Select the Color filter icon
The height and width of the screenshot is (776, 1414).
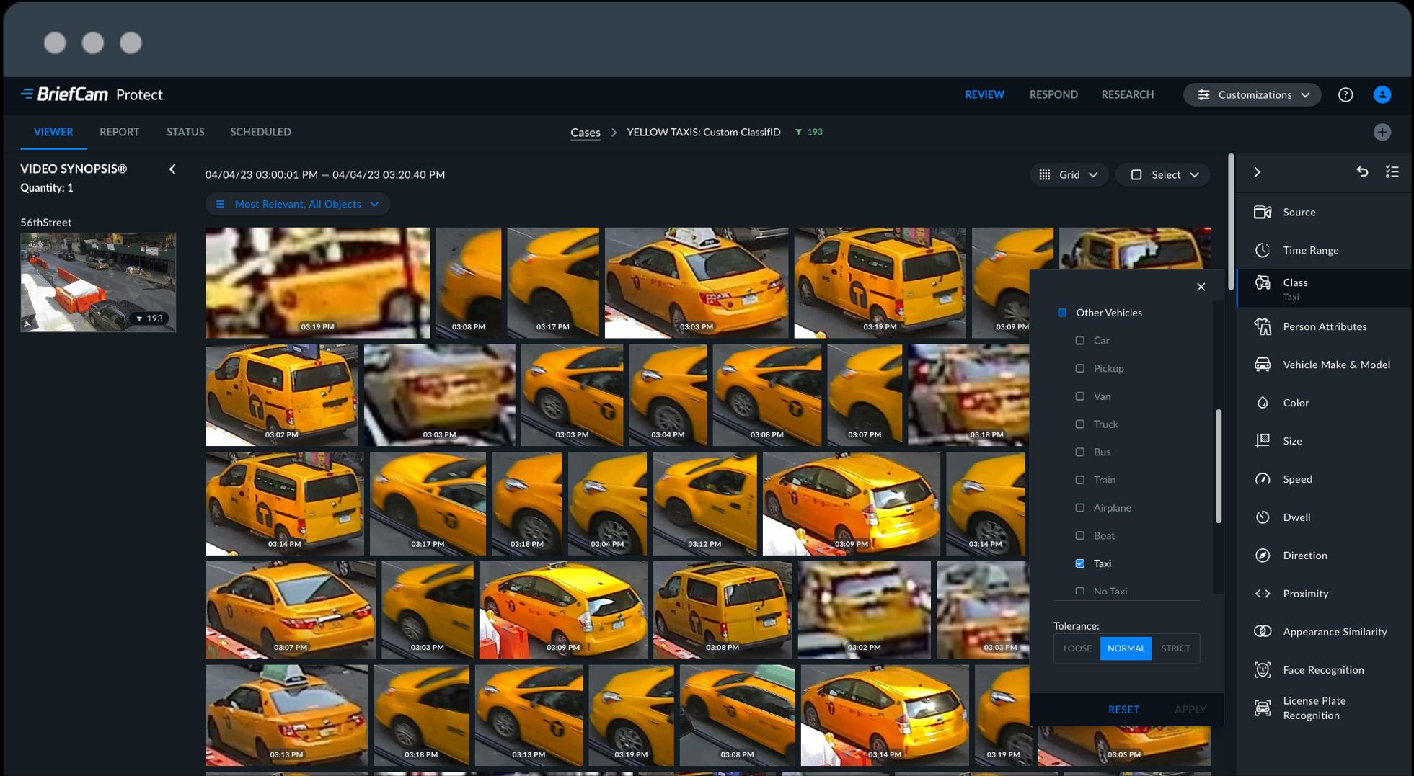point(1262,403)
